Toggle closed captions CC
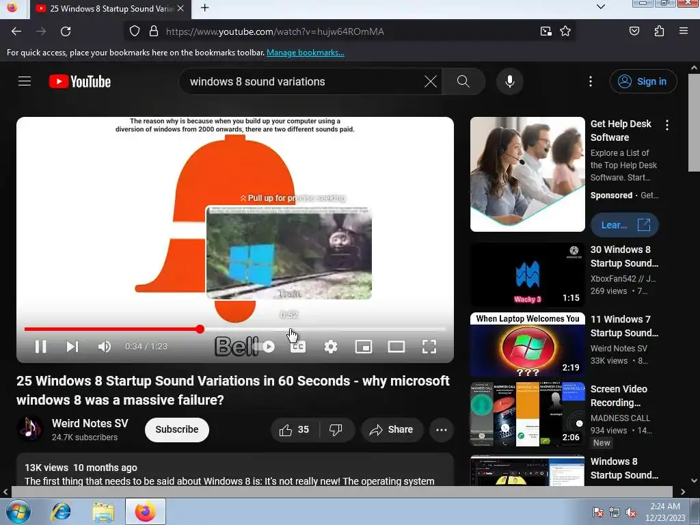The height and width of the screenshot is (525, 700). point(298,347)
